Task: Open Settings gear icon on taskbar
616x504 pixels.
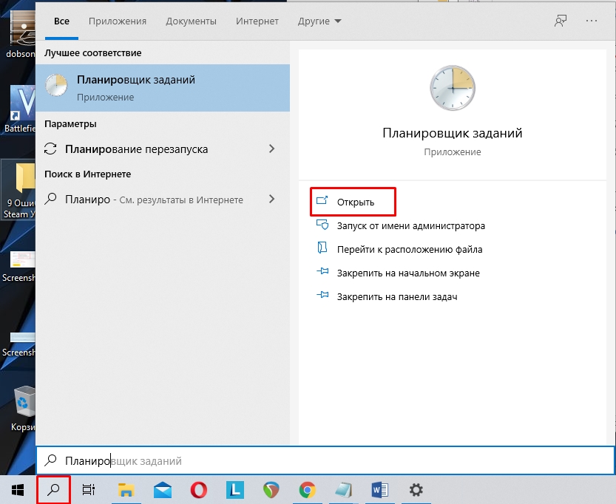Action: (x=416, y=489)
